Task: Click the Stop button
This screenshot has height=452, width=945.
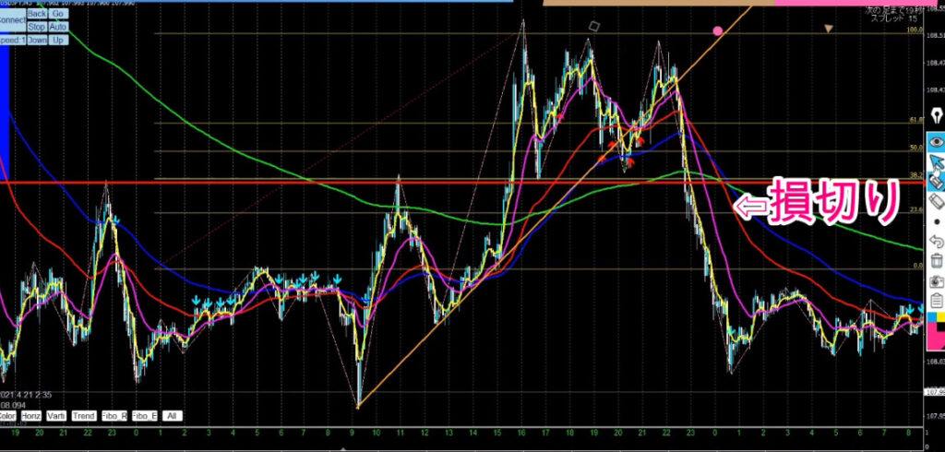Action: (37, 27)
